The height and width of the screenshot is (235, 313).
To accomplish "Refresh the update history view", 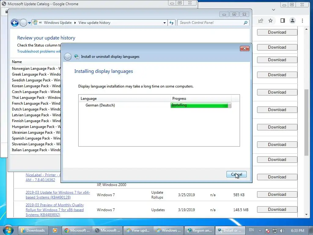I will click(x=171, y=23).
